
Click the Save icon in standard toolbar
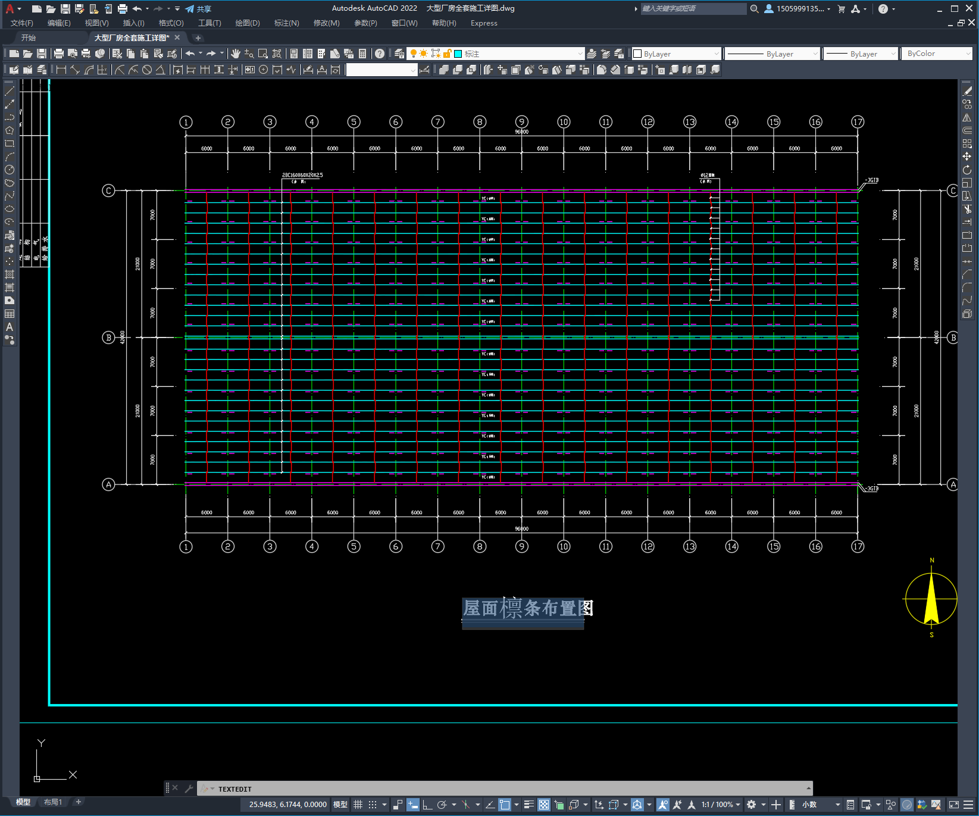point(42,54)
